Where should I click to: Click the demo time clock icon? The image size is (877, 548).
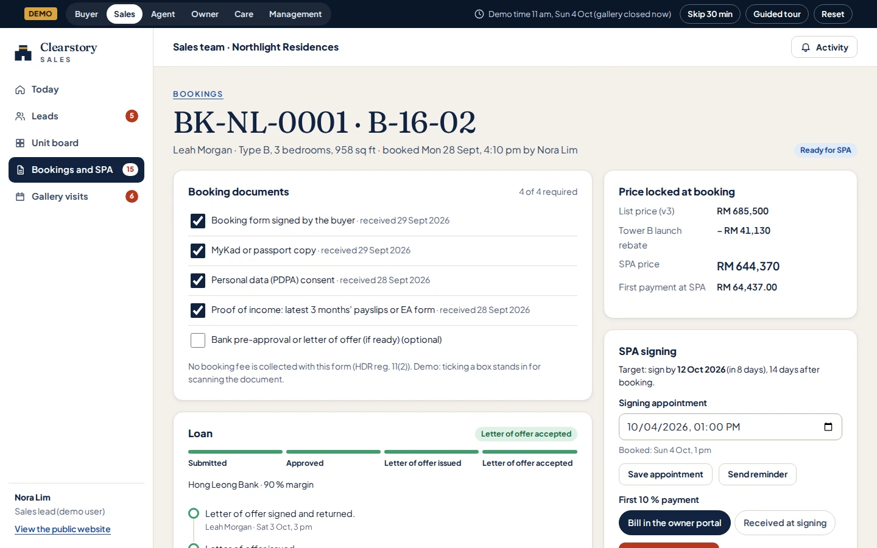pyautogui.click(x=479, y=14)
